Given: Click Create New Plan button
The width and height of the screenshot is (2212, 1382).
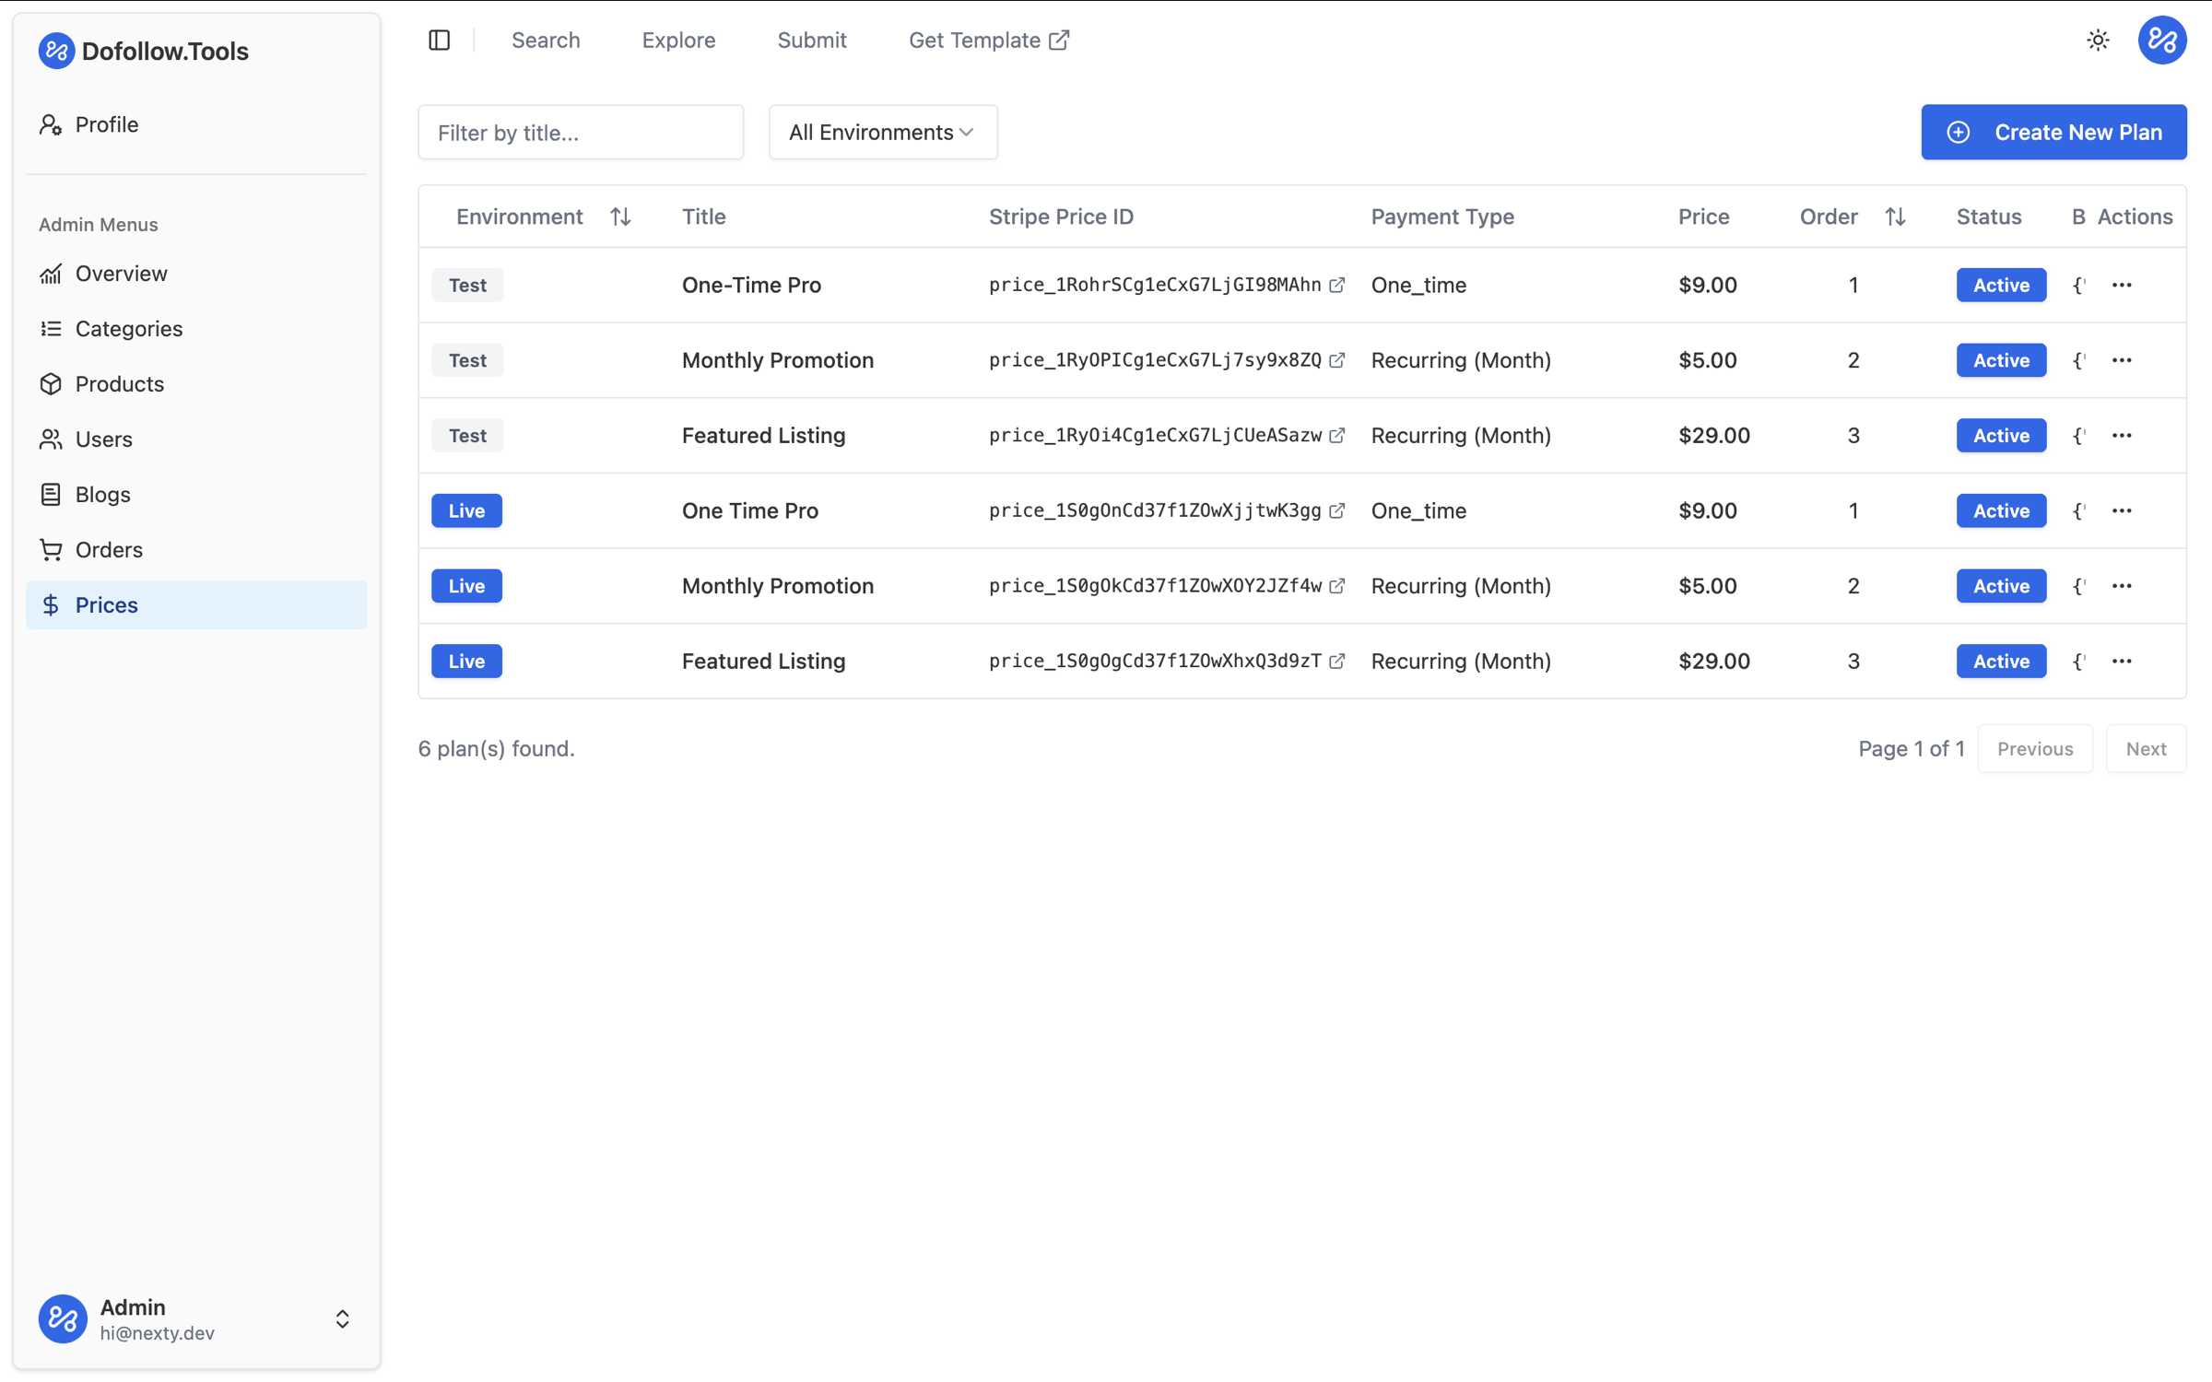Looking at the screenshot, I should tap(2053, 132).
